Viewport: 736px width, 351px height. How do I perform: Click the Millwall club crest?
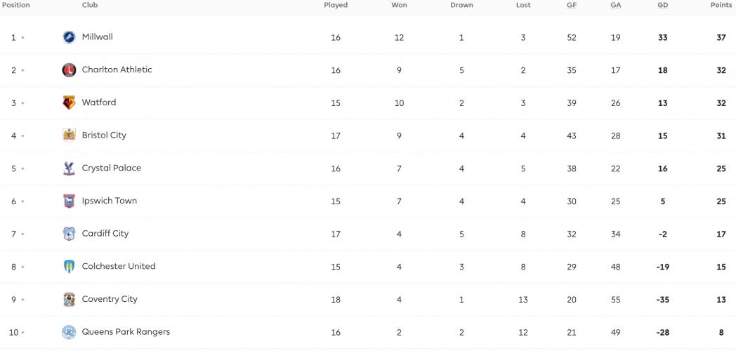[x=69, y=37]
